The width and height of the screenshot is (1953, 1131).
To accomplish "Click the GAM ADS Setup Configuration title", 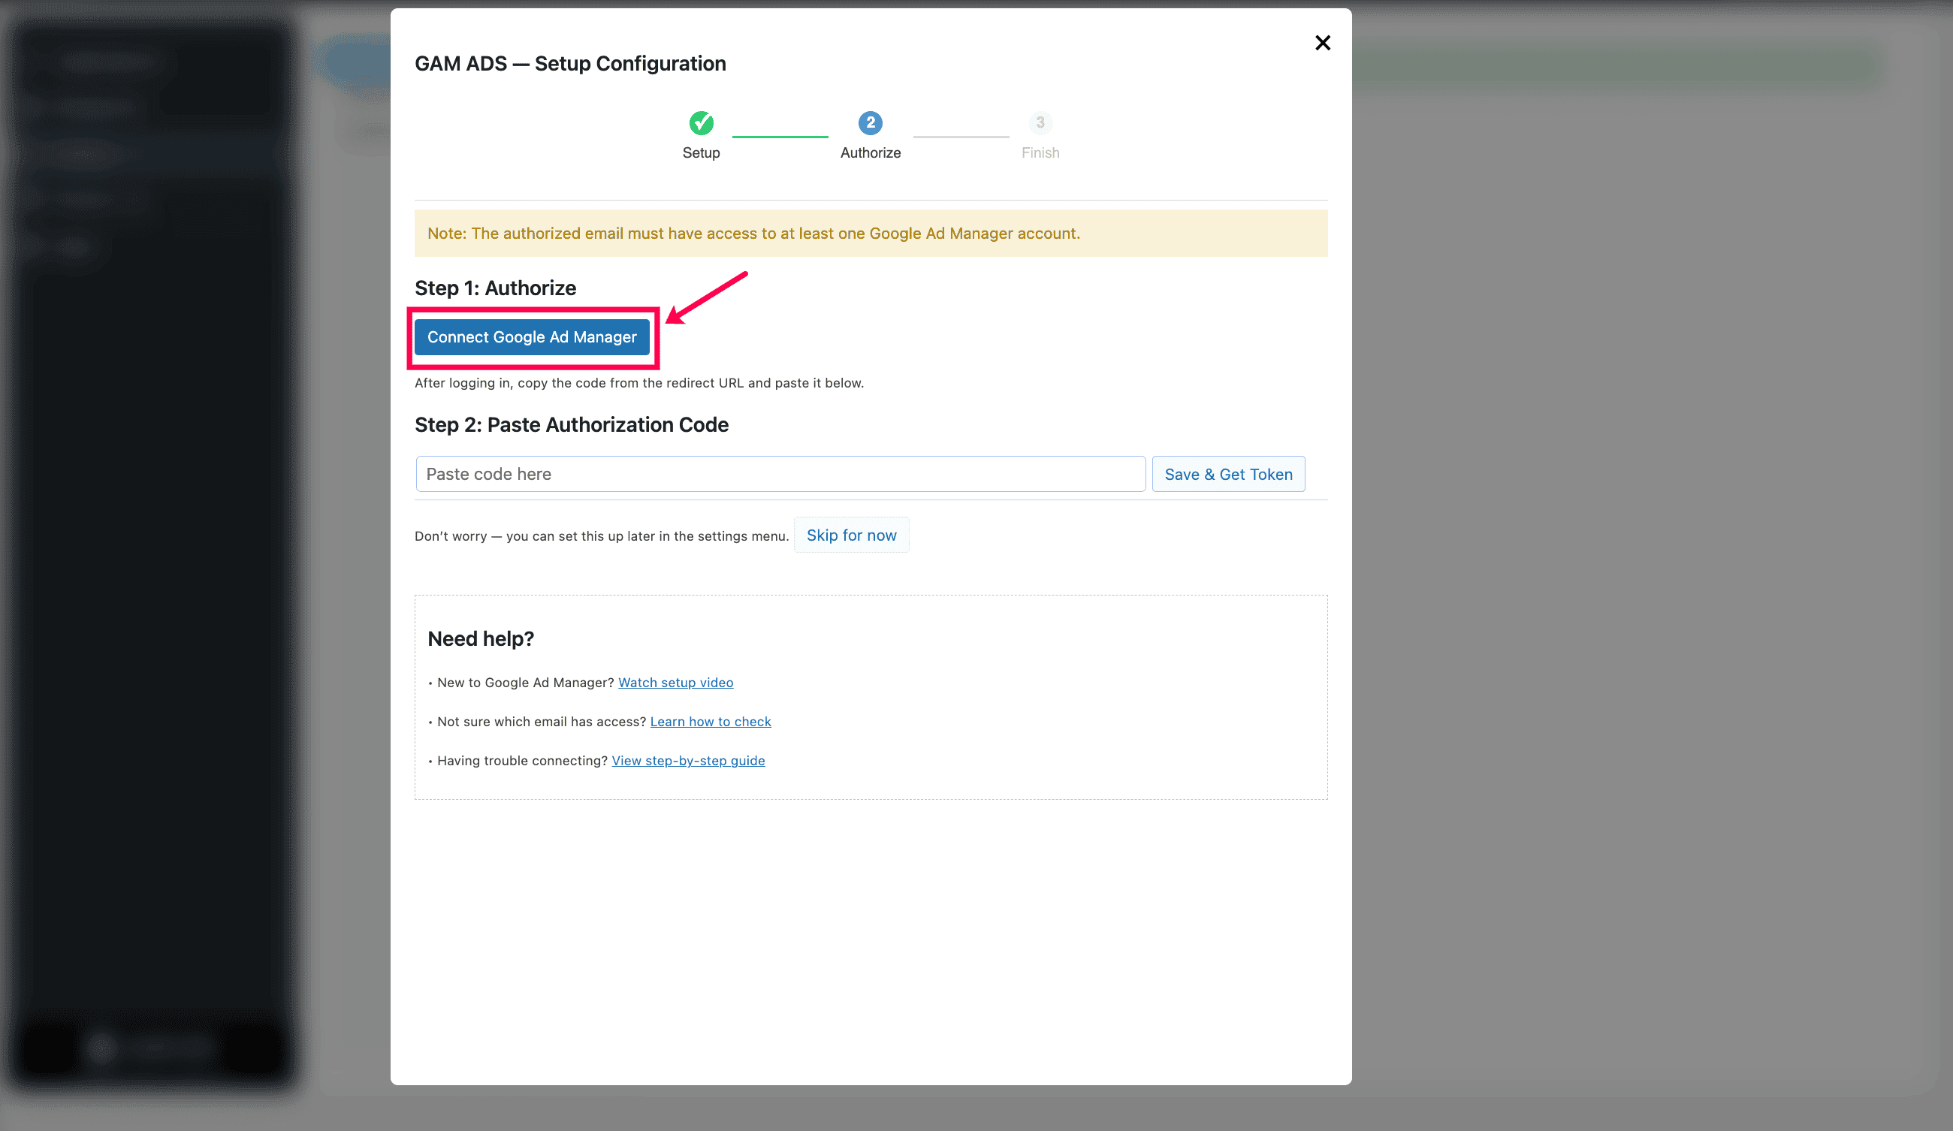I will (569, 64).
